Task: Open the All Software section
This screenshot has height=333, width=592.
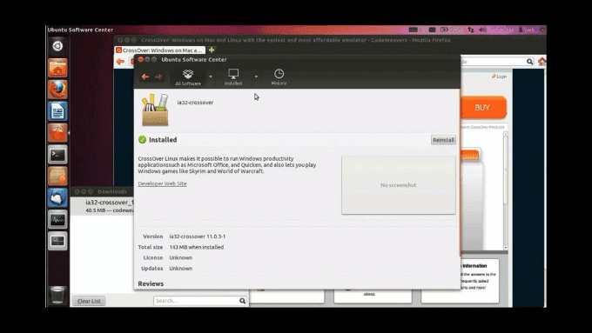Action: click(188, 77)
